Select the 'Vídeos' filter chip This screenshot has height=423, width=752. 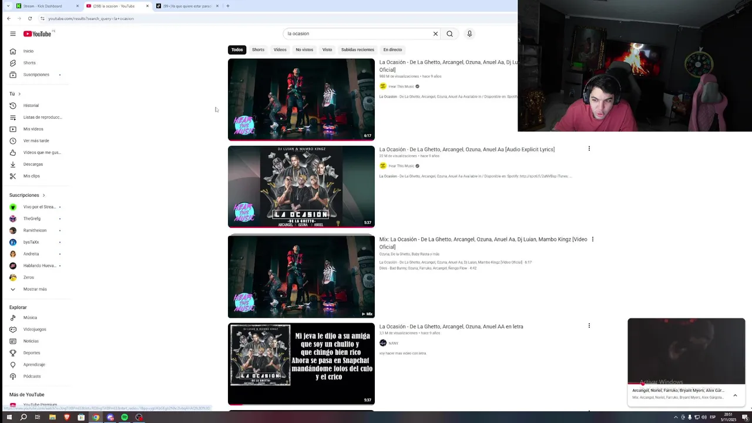280,49
